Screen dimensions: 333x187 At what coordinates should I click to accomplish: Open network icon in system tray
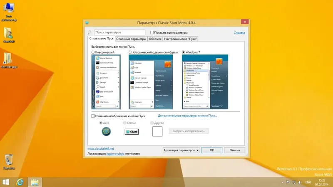tap(294, 182)
